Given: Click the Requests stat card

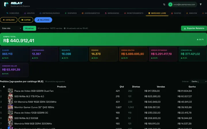Looking at the screenshot, I should [74, 54].
